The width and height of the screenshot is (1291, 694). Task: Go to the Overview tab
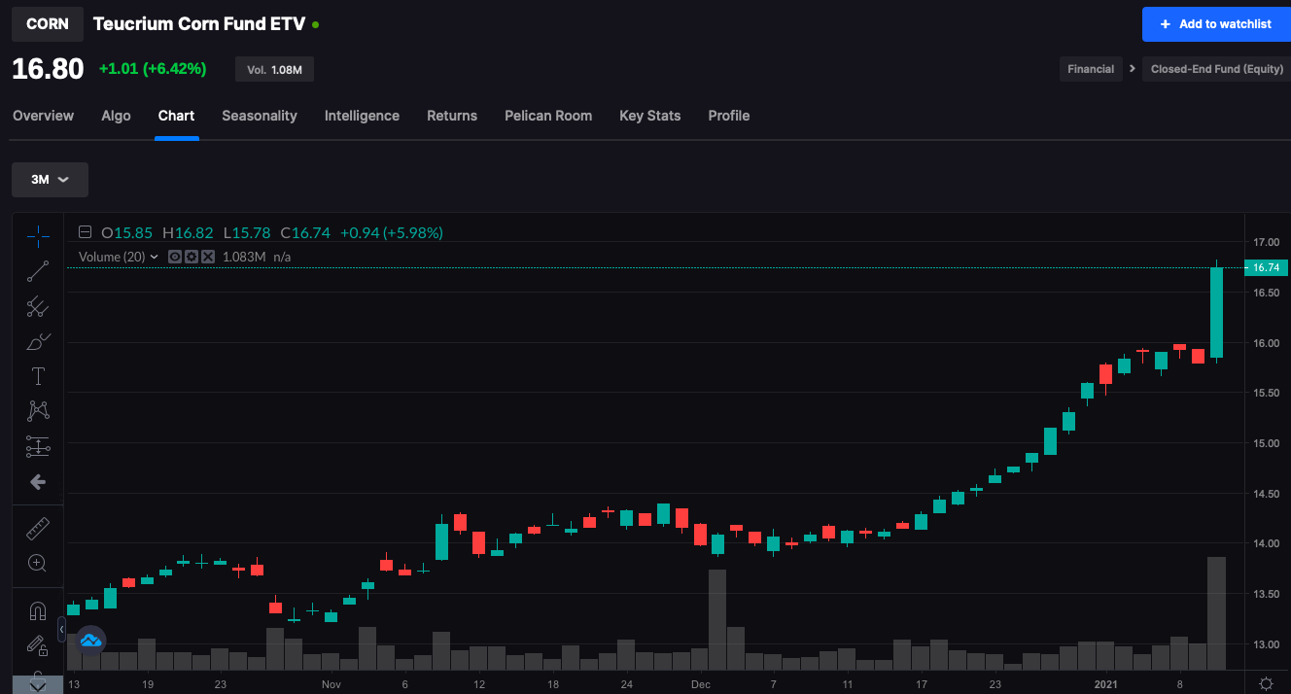coord(43,116)
